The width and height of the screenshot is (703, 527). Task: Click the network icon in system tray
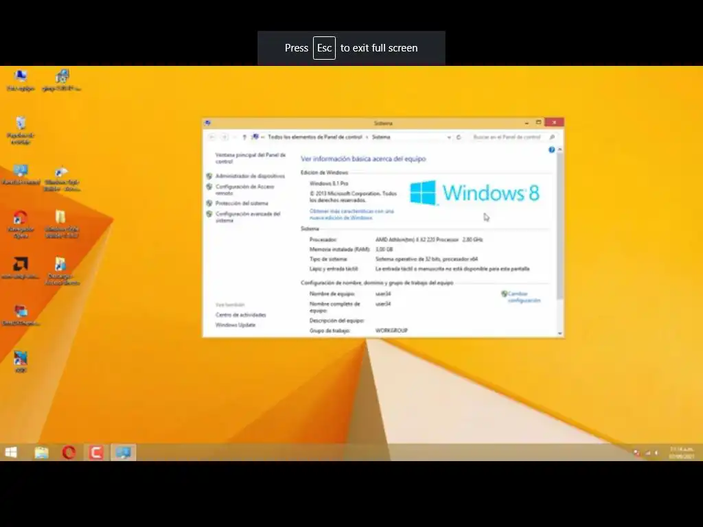[x=647, y=453]
